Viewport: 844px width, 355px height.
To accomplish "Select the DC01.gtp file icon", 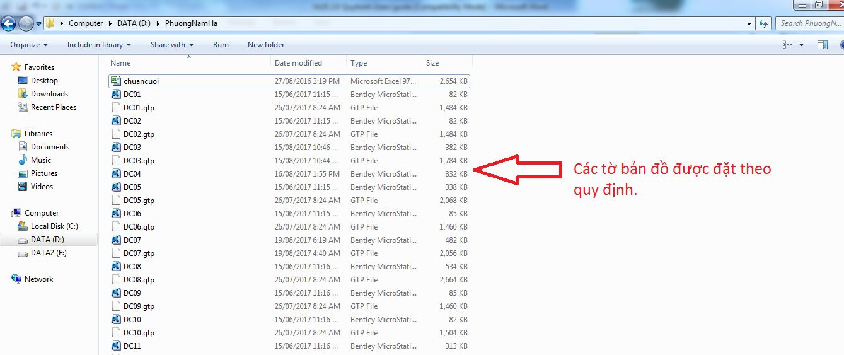I will [x=116, y=108].
